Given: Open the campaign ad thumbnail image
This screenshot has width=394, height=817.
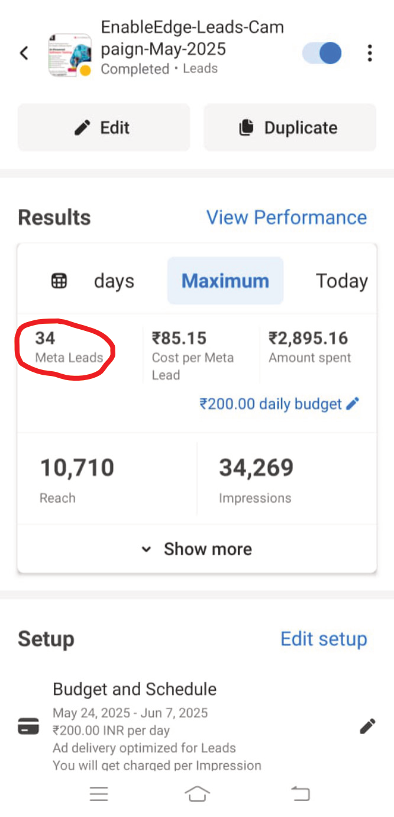Looking at the screenshot, I should pos(70,55).
